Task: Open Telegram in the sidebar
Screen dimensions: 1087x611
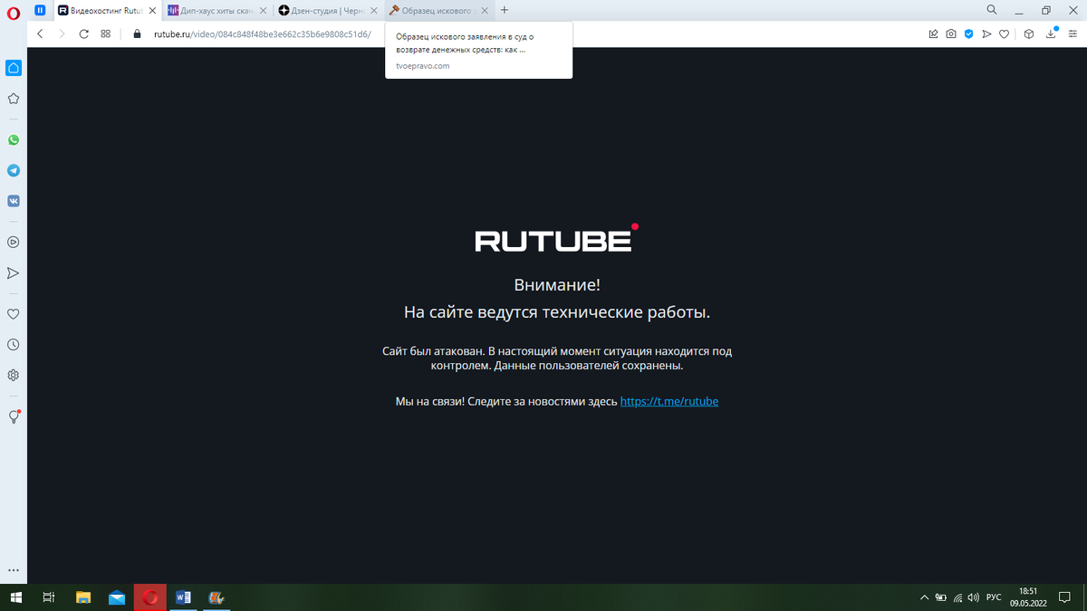Action: pyautogui.click(x=14, y=170)
